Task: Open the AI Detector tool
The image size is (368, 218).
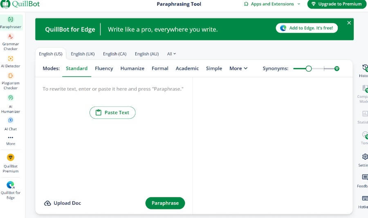Action: 11,61
